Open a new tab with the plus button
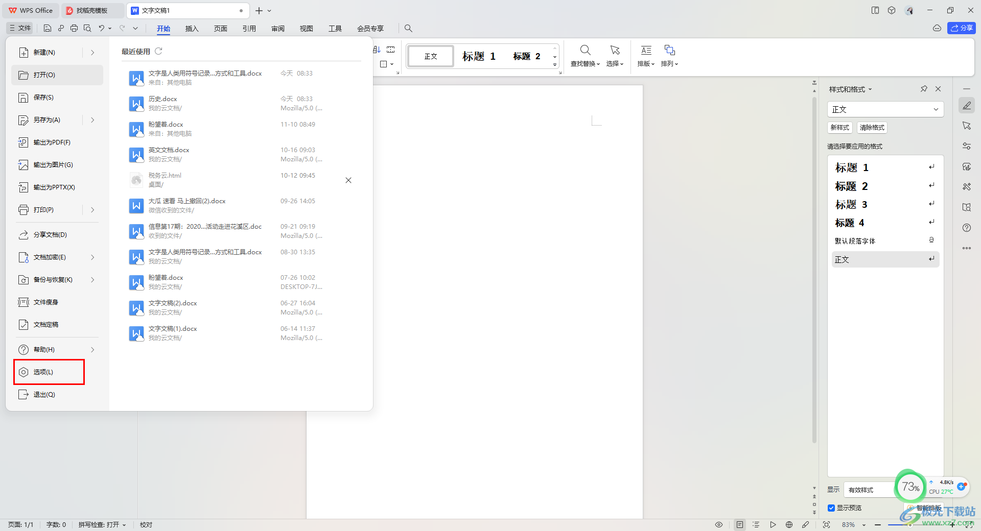Viewport: 981px width, 531px height. 259,10
